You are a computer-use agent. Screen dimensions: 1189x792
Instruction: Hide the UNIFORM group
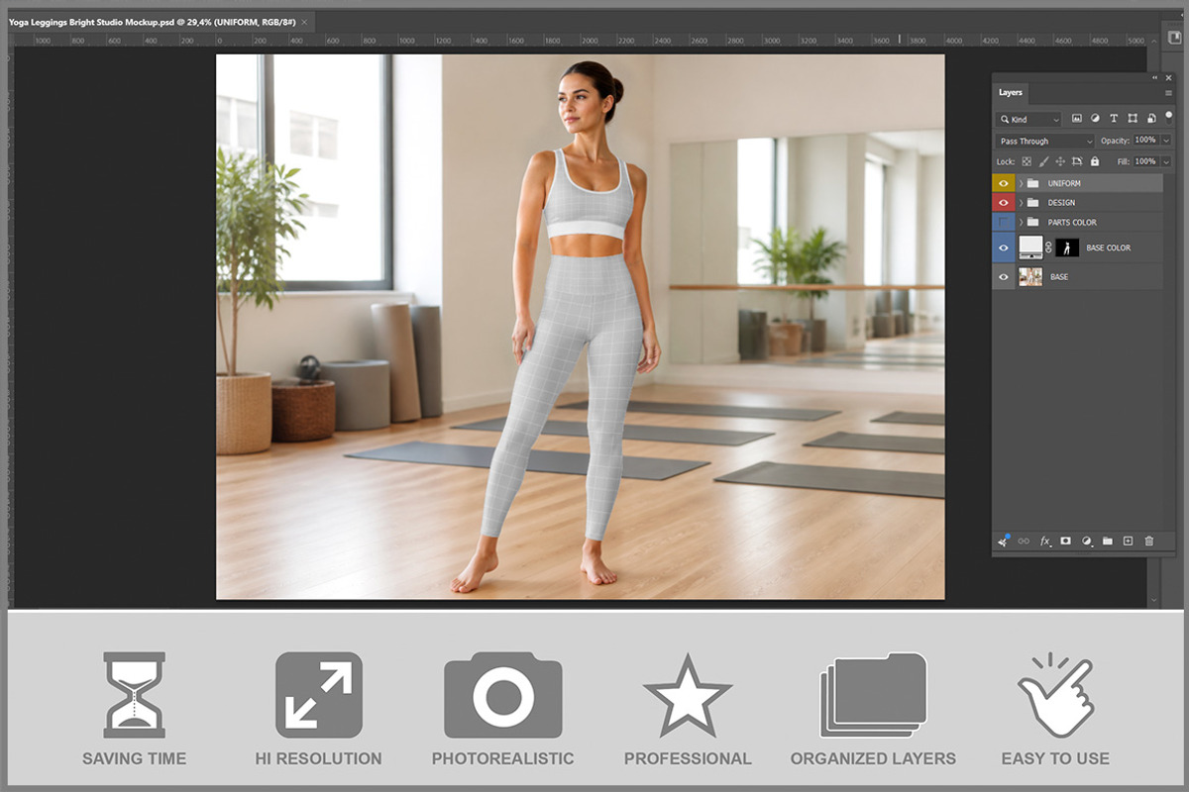[x=1004, y=183]
